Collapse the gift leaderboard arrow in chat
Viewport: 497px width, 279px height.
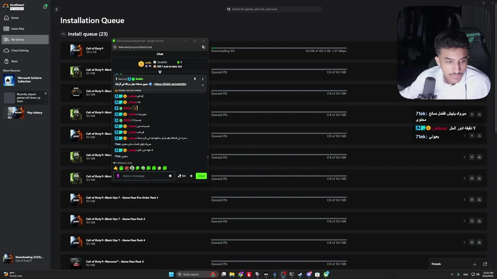coord(160,72)
